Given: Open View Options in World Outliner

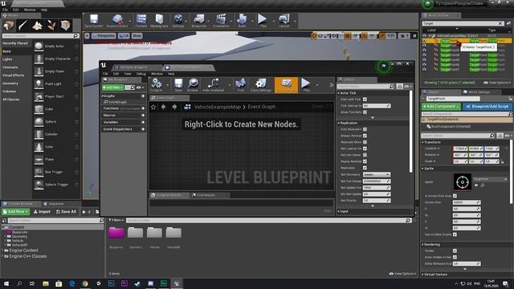Looking at the screenshot, I should pos(496,83).
